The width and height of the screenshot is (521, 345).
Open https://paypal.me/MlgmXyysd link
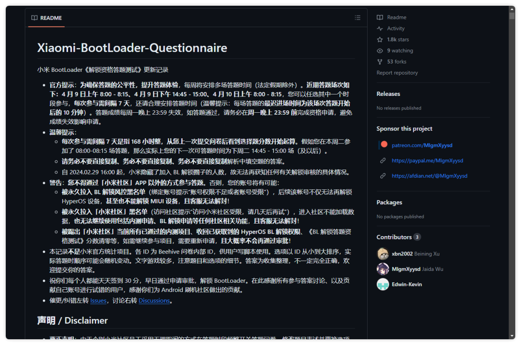click(x=427, y=160)
